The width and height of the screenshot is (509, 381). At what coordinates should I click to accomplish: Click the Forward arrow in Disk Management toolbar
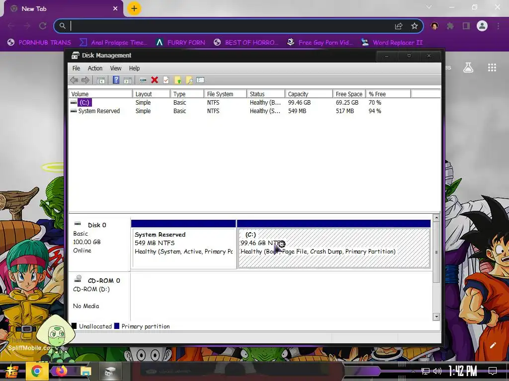85,80
